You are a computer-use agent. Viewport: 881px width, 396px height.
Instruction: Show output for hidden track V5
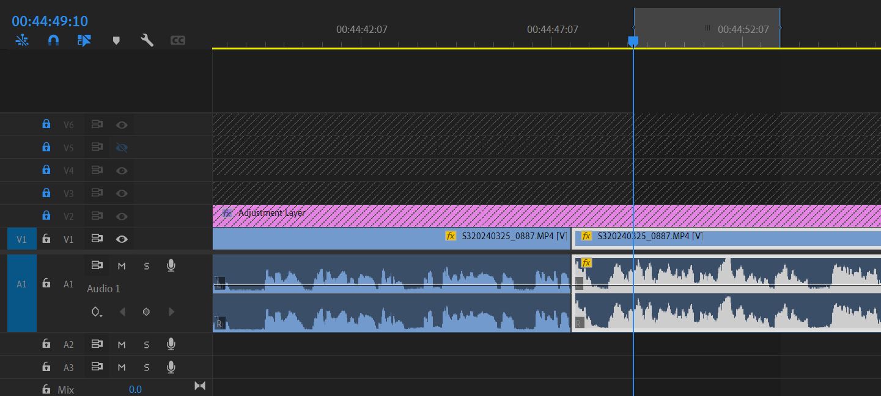click(122, 147)
